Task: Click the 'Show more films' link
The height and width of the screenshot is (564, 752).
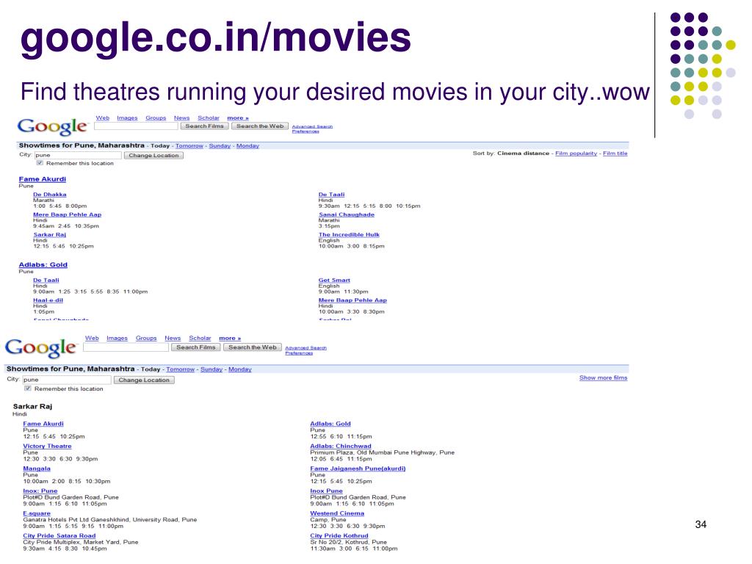Action: 604,378
